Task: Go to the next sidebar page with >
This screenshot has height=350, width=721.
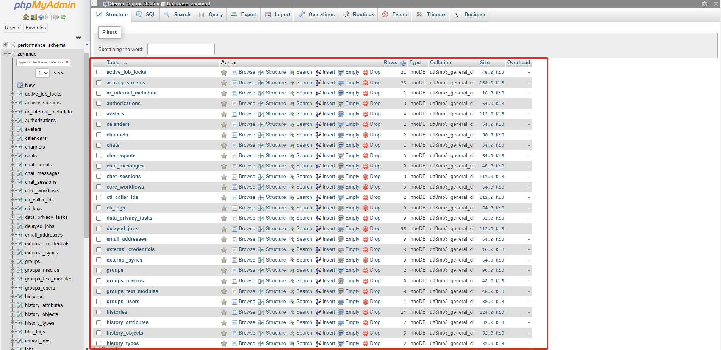Action: point(55,73)
